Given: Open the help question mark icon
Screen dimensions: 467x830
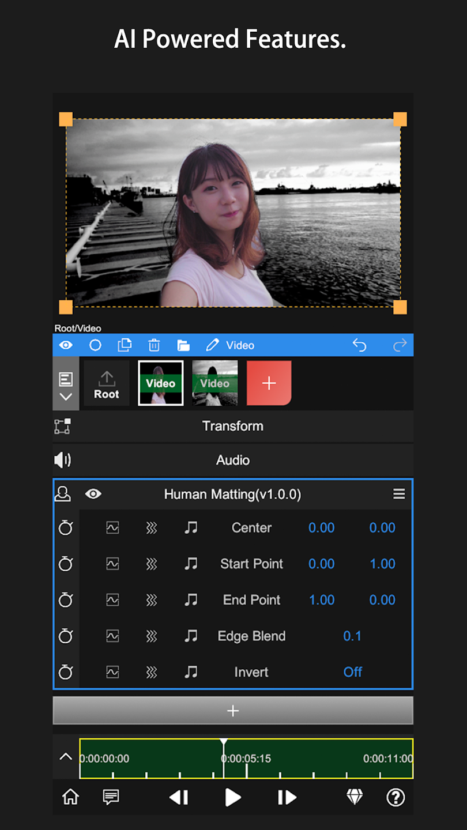Looking at the screenshot, I should 395,797.
